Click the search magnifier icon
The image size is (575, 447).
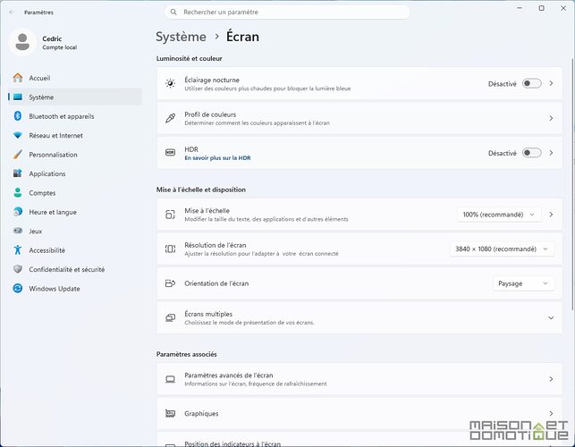[x=173, y=13]
